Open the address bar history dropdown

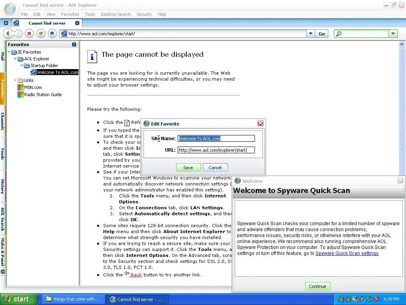click(x=310, y=33)
